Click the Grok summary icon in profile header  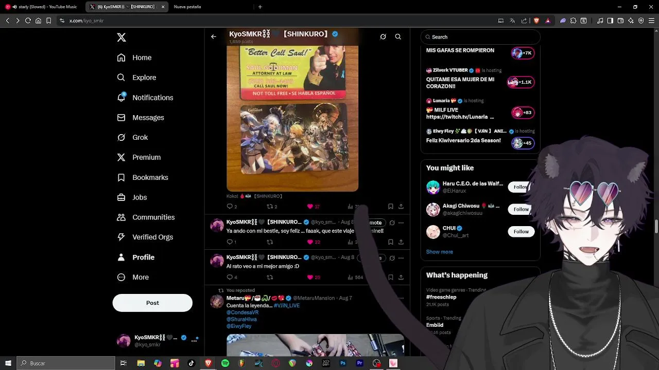383,36
